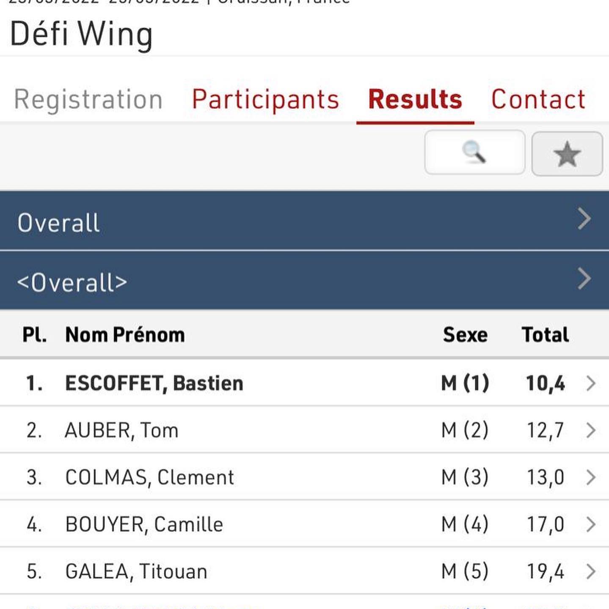This screenshot has height=609, width=609.
Task: Open details arrow for ESCOFFET, Bastien
Action: tap(591, 383)
